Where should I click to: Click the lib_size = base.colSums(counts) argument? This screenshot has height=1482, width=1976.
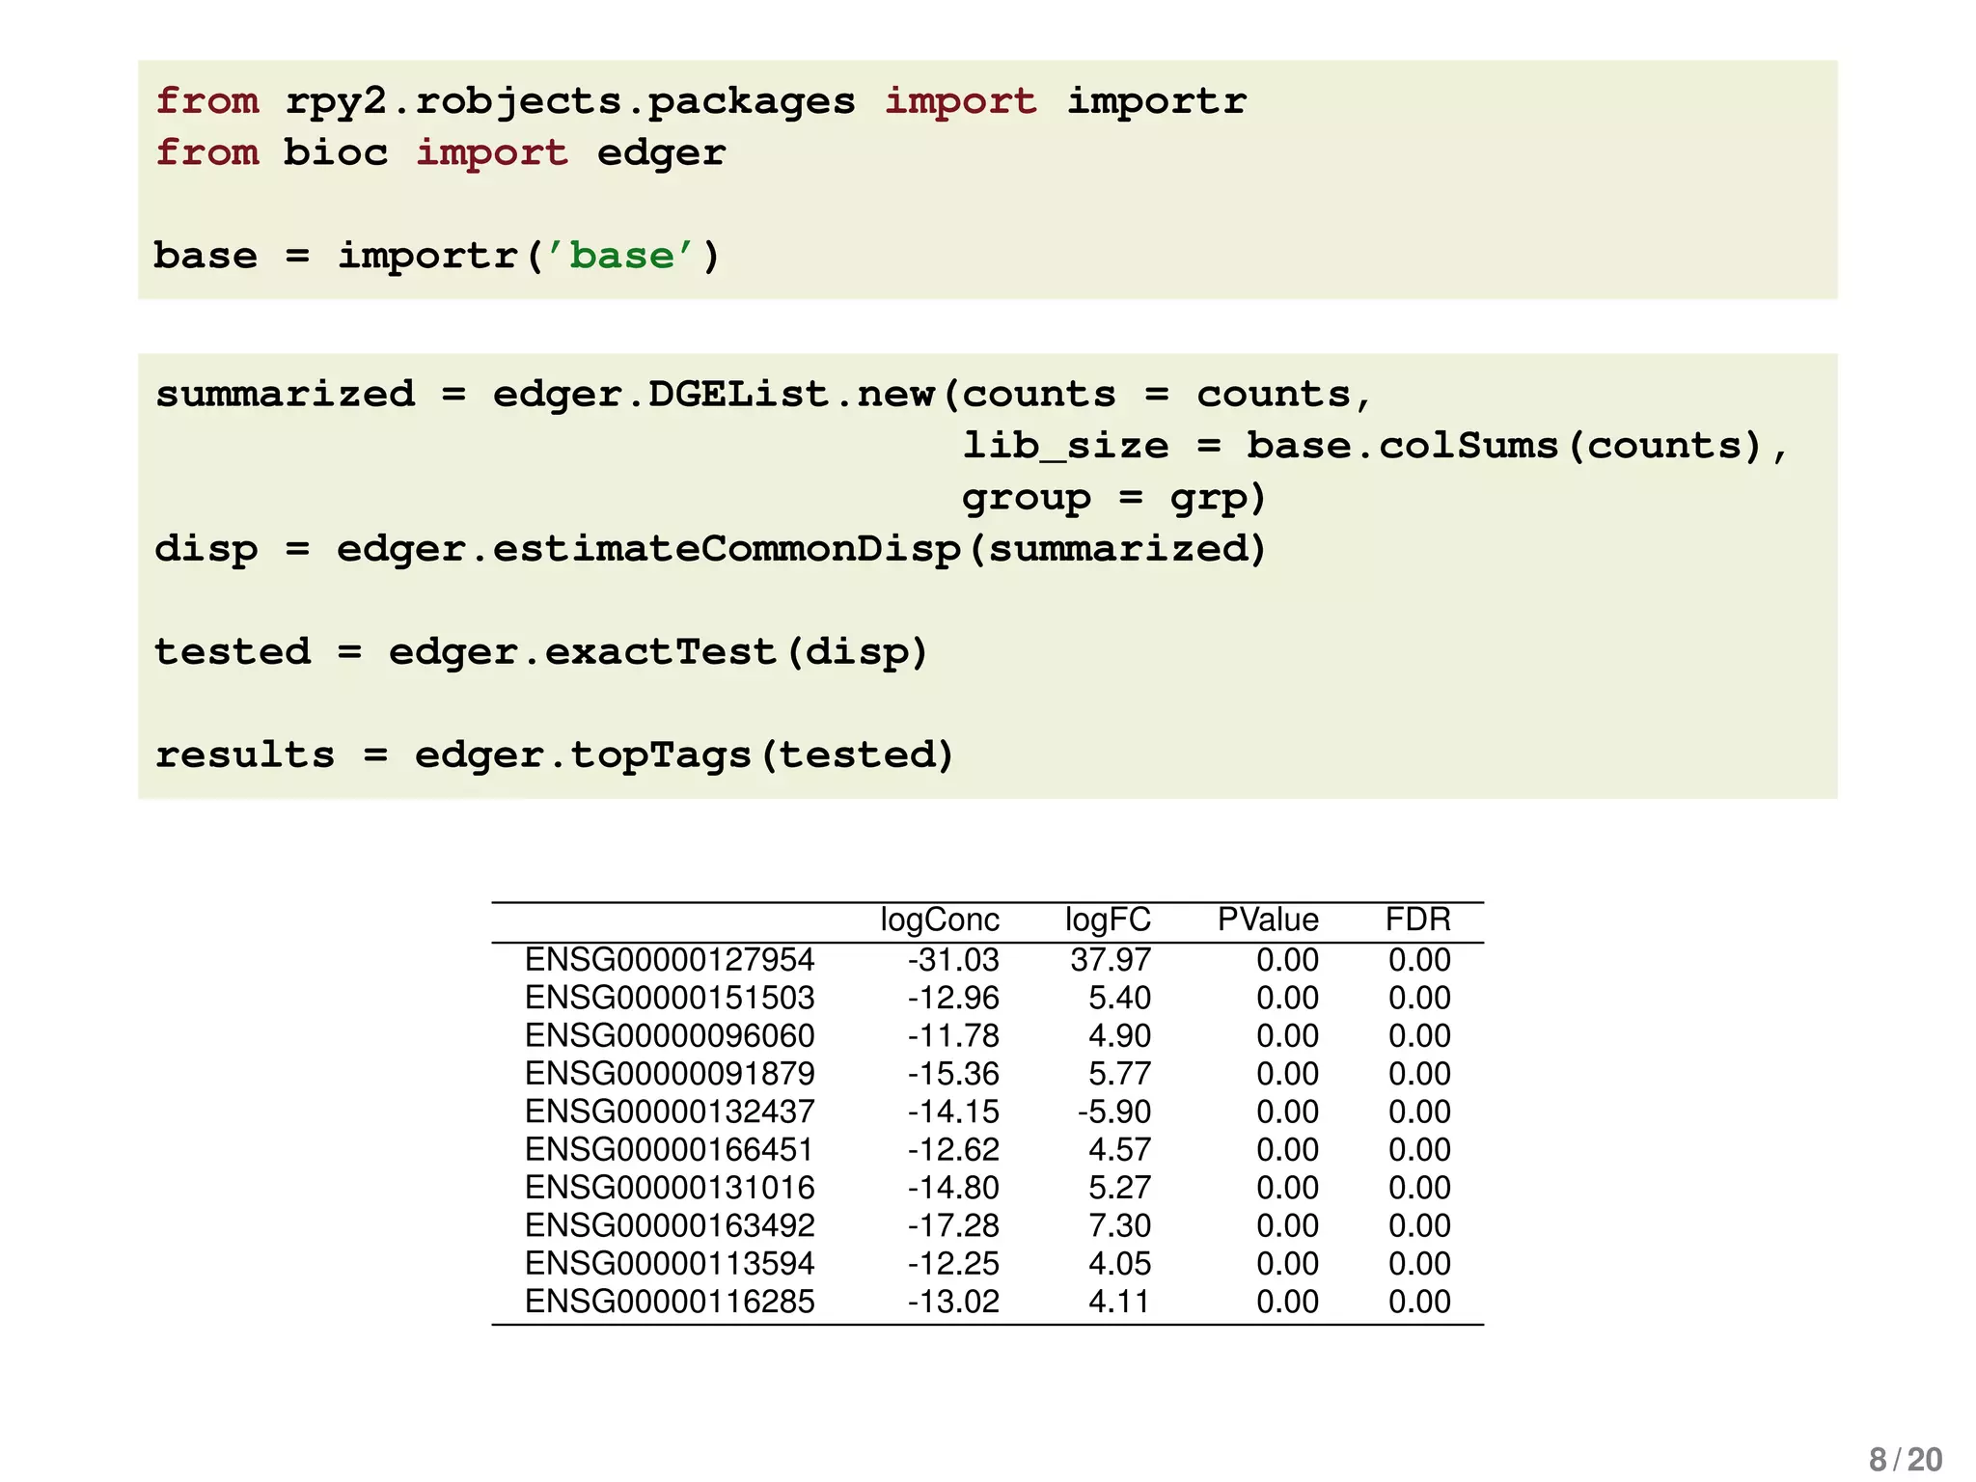[1374, 447]
